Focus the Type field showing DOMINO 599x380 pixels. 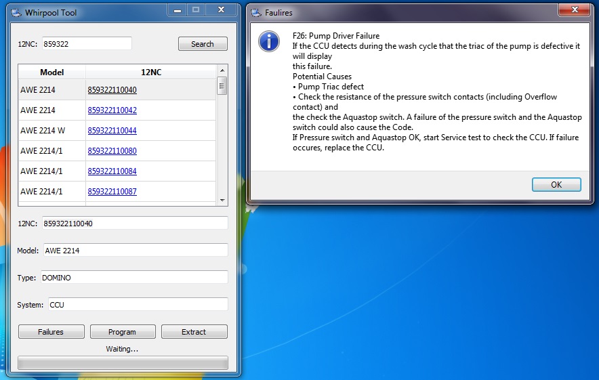[133, 278]
